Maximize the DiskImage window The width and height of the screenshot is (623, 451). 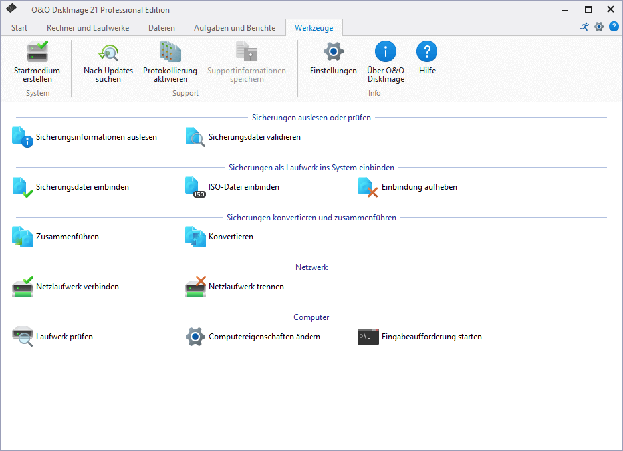588,9
